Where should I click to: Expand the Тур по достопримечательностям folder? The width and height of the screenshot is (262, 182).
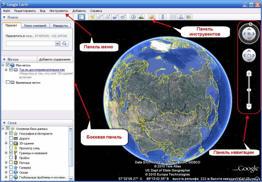click(x=6, y=70)
